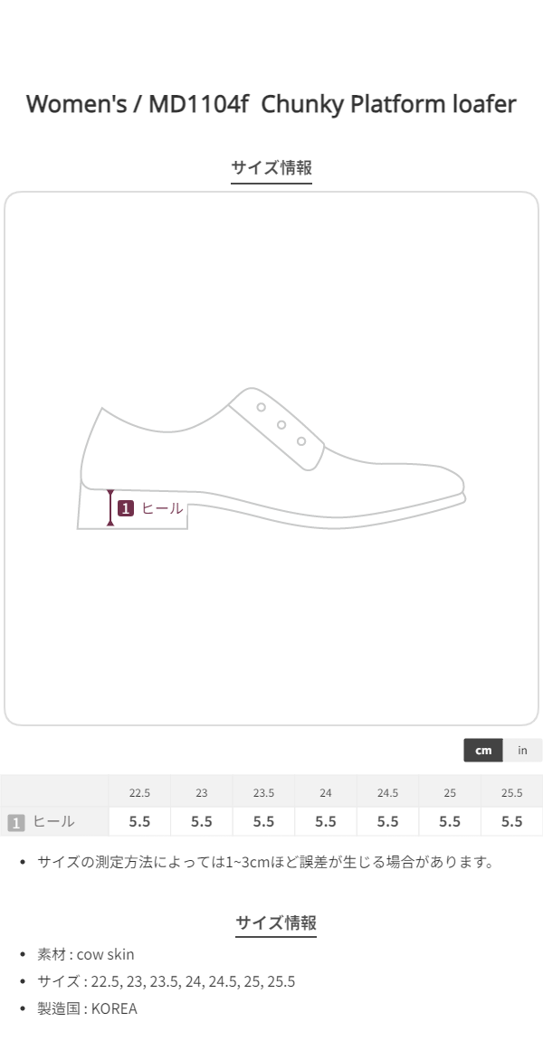This screenshot has height=1050, width=543.
Task: Select the 23 size column header
Action: tap(202, 793)
